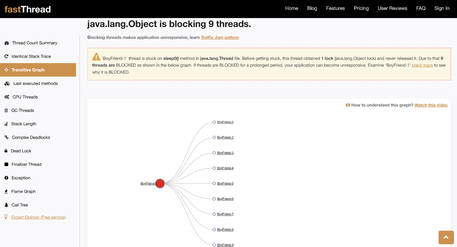Select Transitive Graph in sidebar

tap(38, 70)
